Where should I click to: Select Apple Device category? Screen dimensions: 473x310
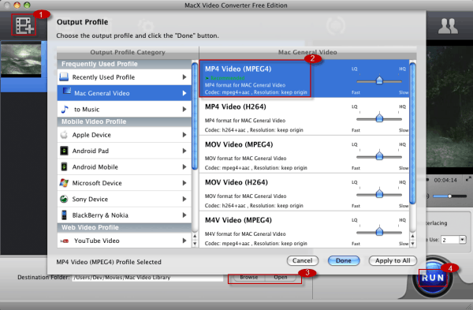[124, 135]
